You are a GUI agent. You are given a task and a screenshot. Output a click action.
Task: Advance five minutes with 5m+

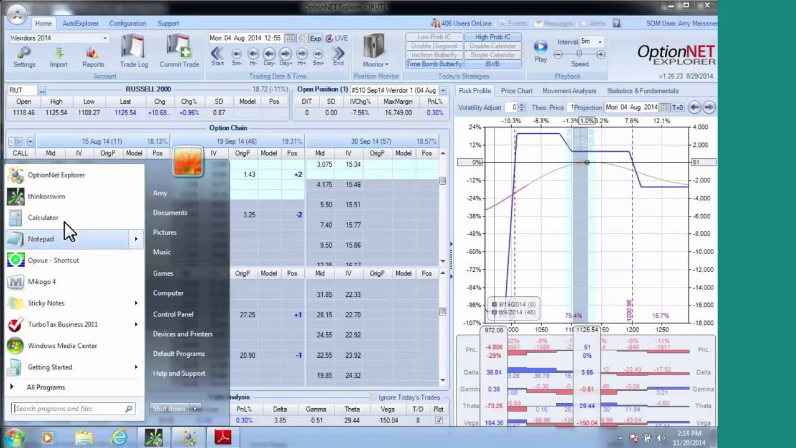[x=318, y=56]
